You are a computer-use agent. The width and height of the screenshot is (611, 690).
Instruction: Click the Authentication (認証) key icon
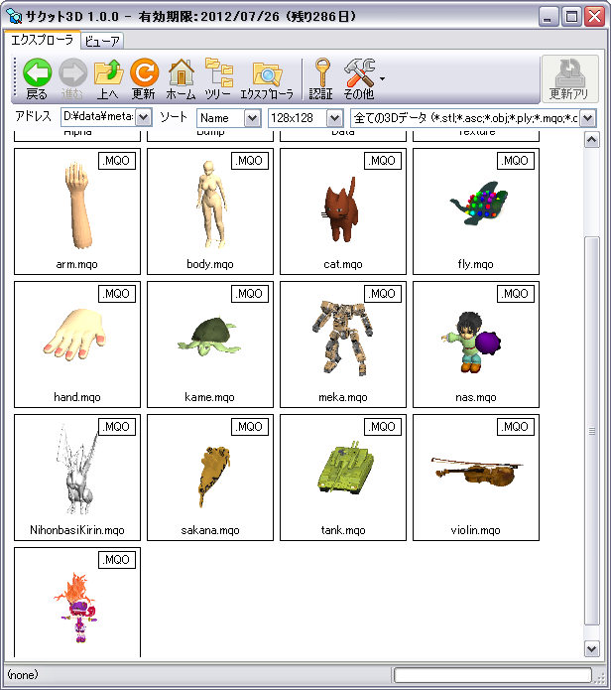pyautogui.click(x=322, y=72)
